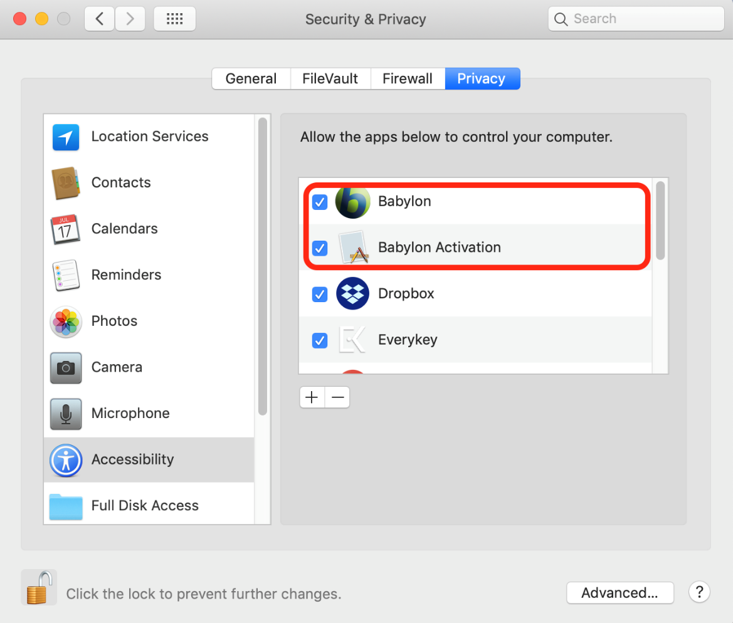Click into the Search field
733x623 pixels.
tap(636, 19)
